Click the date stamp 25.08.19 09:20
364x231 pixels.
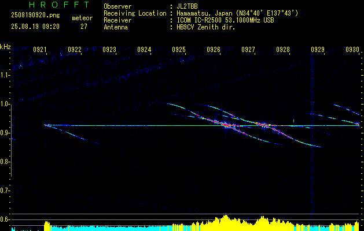[x=35, y=27]
